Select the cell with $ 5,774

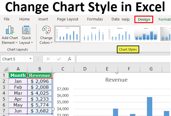[x=40, y=105]
